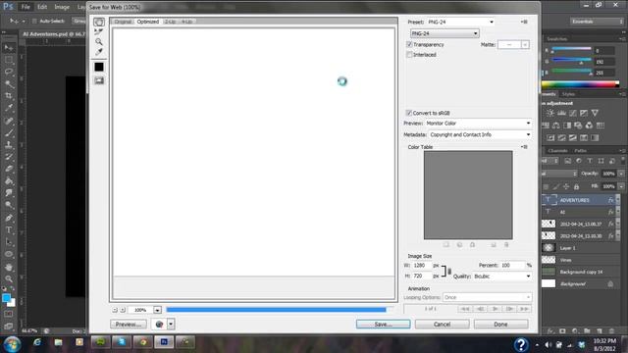Create new group folder in Layers panel
This screenshot has width=628, height=353.
click(587, 331)
